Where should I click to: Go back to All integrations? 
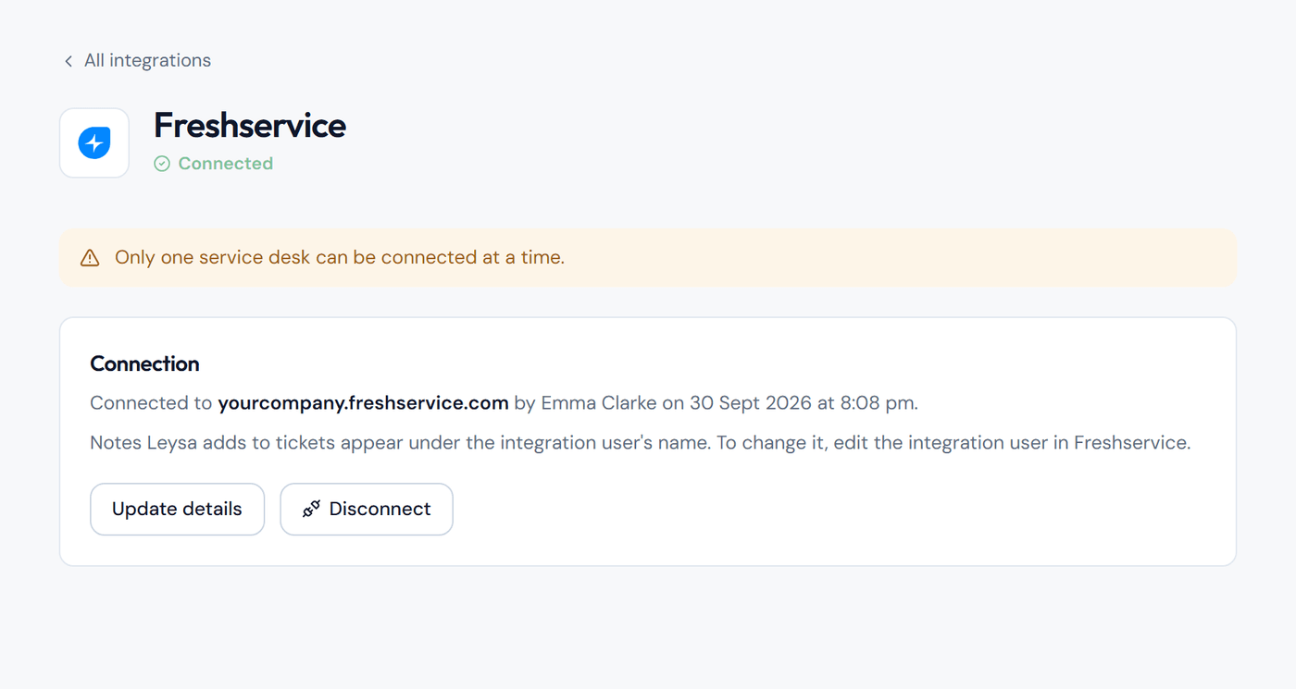tap(137, 60)
